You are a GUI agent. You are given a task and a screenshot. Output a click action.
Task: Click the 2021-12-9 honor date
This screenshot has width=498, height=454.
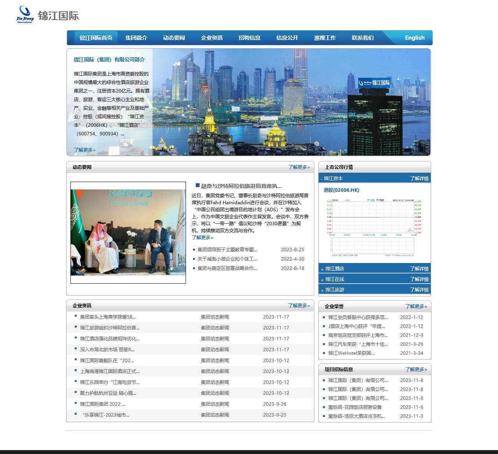pos(412,335)
